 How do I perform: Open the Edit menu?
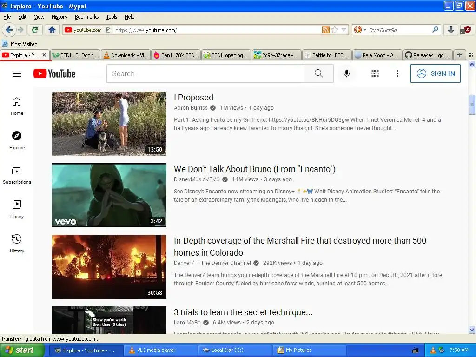[22, 17]
